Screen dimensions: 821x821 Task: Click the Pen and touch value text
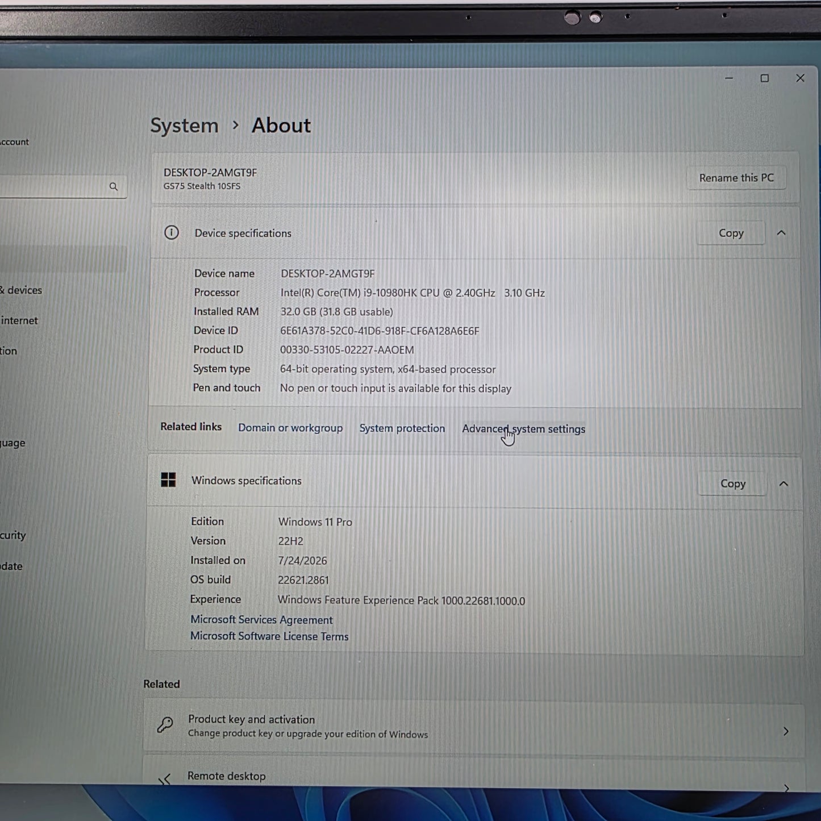(x=395, y=389)
